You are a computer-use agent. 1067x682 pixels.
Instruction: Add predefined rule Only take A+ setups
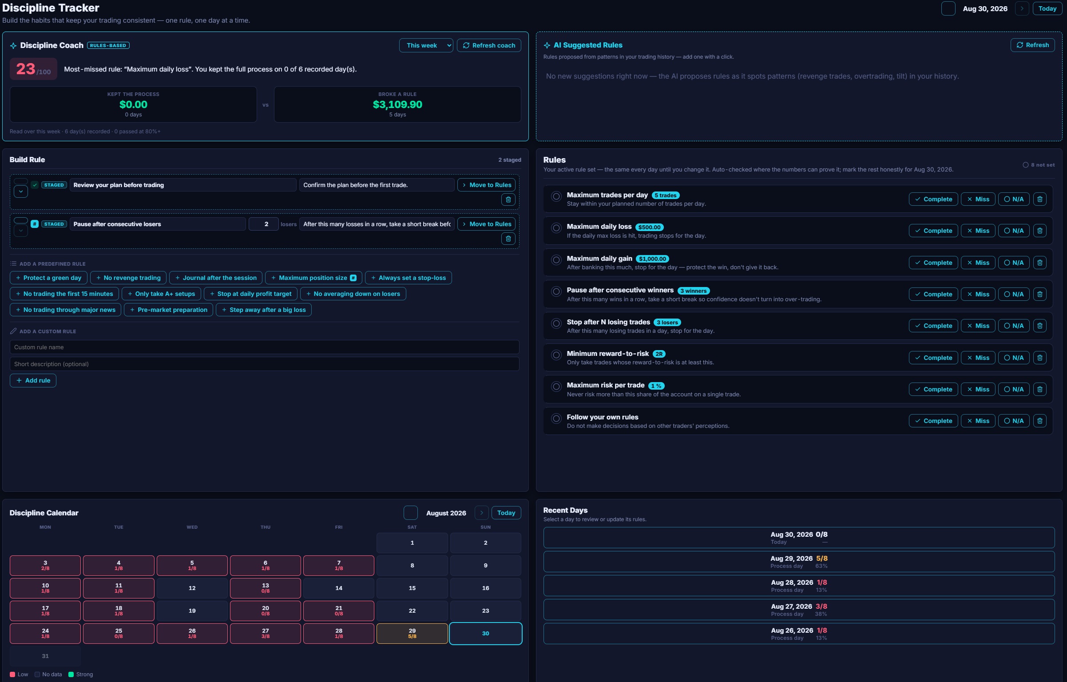point(161,294)
